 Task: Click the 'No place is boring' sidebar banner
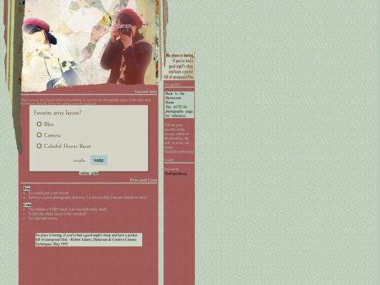pyautogui.click(x=179, y=66)
